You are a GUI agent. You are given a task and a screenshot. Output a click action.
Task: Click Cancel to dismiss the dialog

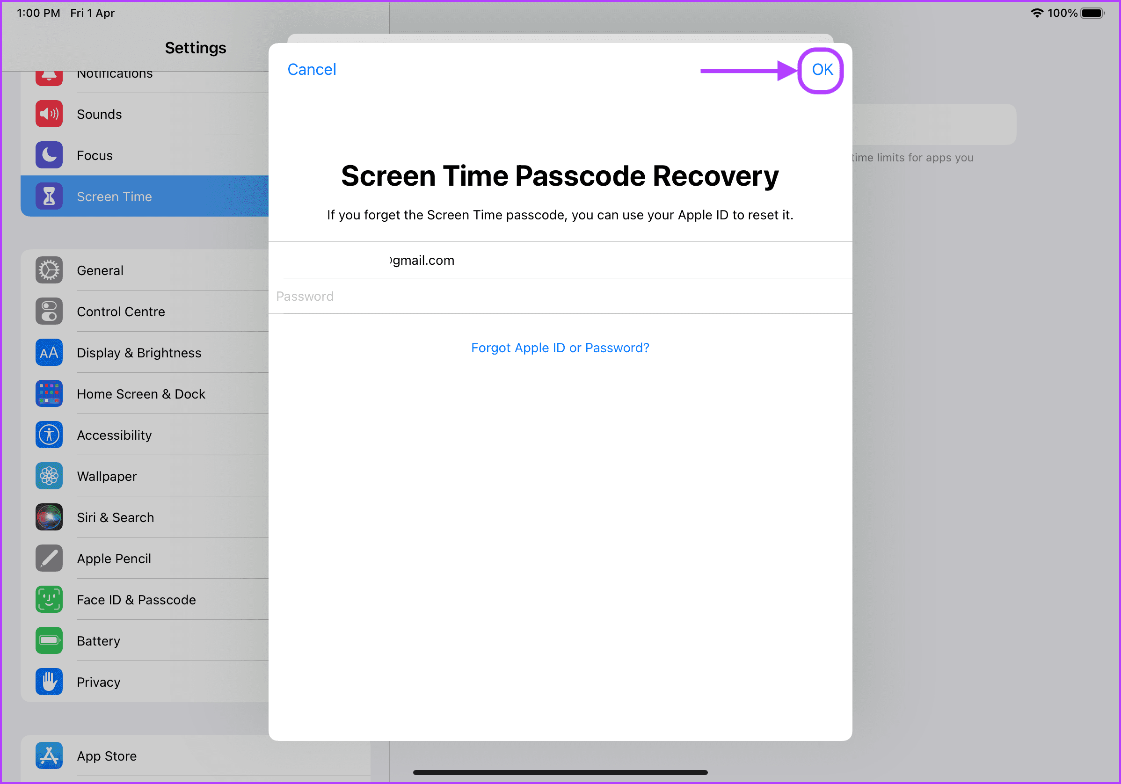tap(313, 68)
